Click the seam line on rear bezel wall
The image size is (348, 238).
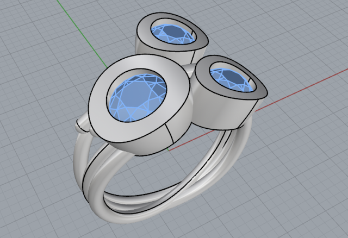[x=193, y=57]
